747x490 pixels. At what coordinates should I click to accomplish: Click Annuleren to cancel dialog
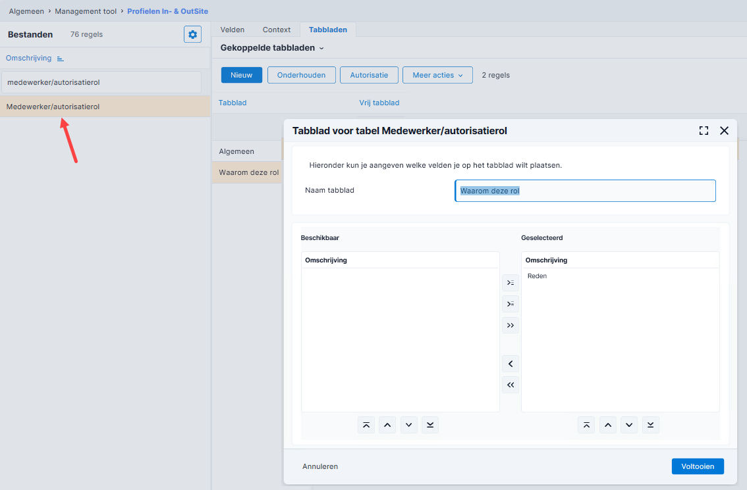coord(320,466)
